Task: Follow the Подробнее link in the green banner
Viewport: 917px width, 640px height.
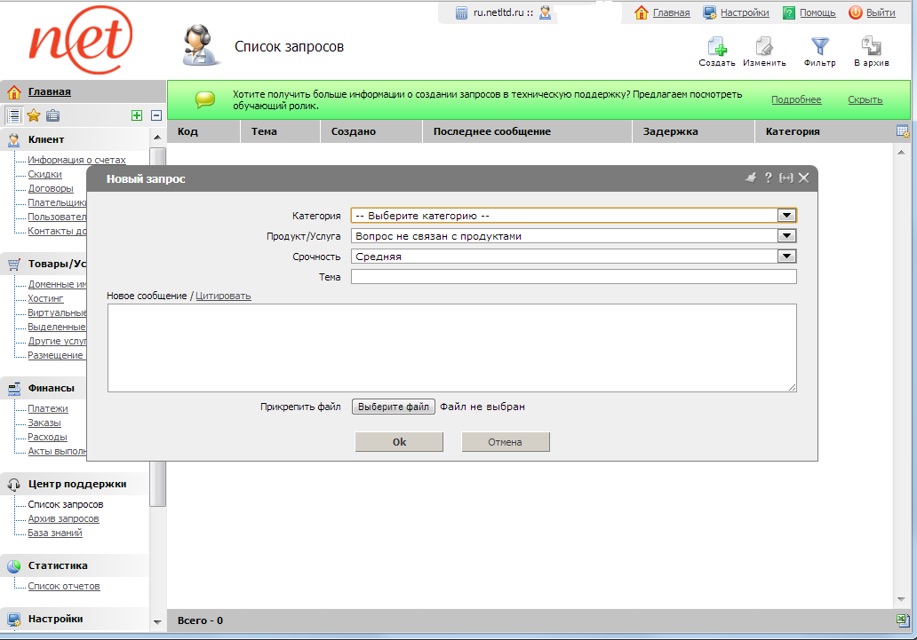Action: coord(795,99)
